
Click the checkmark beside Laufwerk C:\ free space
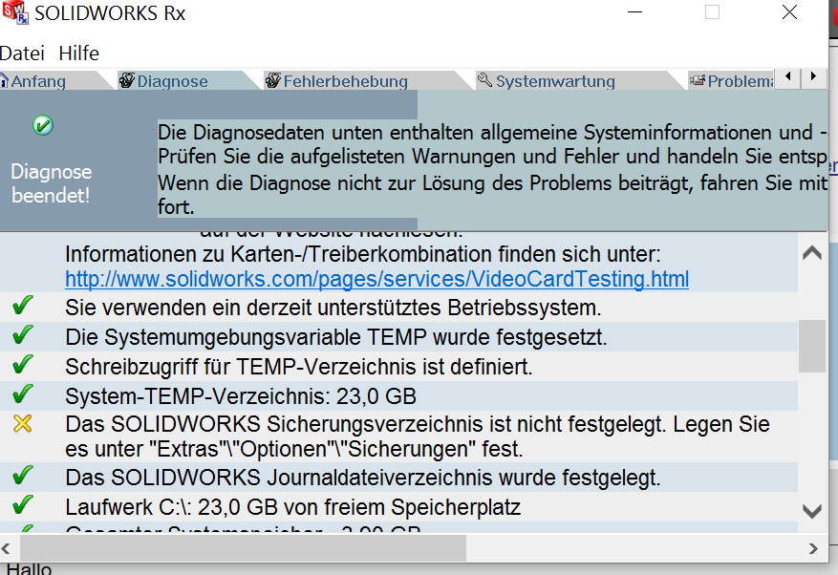point(22,505)
